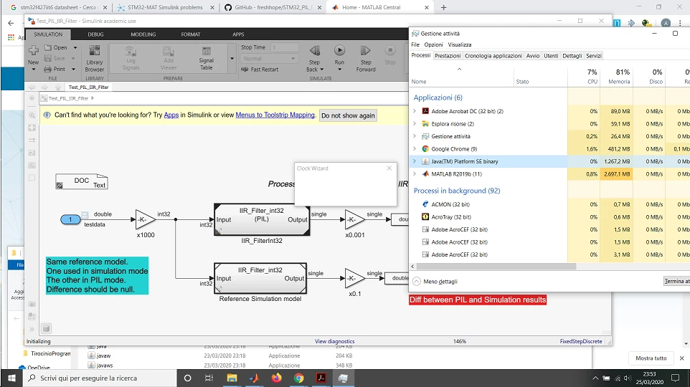Open MATLAB from the taskbar
690x387 pixels.
pyautogui.click(x=254, y=378)
